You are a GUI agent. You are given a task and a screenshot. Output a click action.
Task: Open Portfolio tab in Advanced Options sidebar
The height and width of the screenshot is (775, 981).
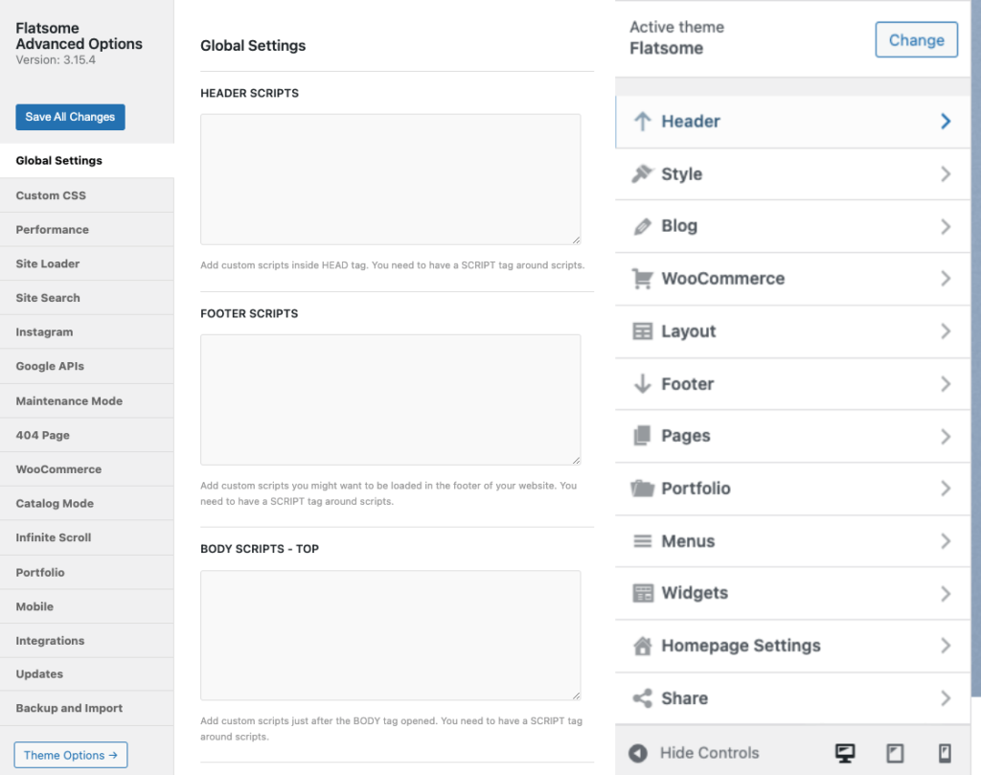click(x=87, y=572)
